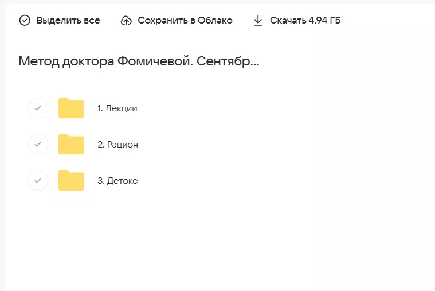Image resolution: width=435 pixels, height=291 pixels.
Task: Tick the checkbox for 2. Рацион
Action: 38,144
